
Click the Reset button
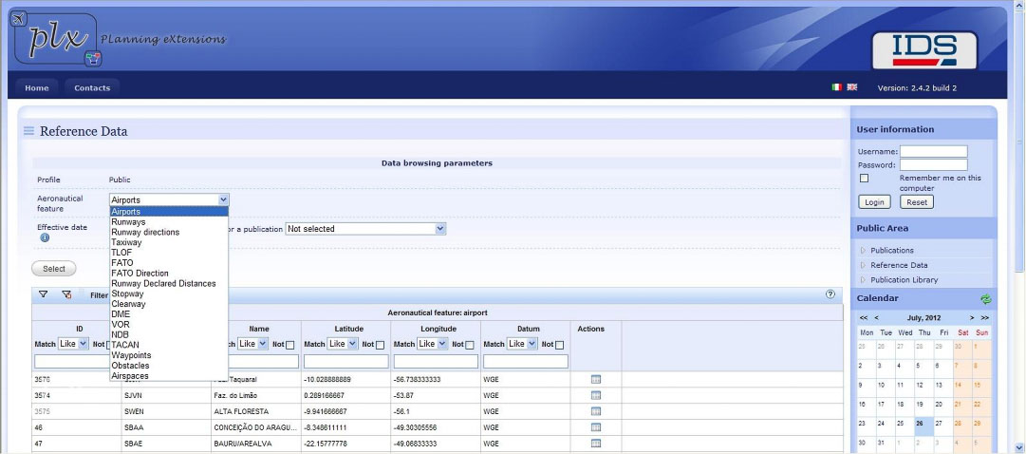point(917,202)
